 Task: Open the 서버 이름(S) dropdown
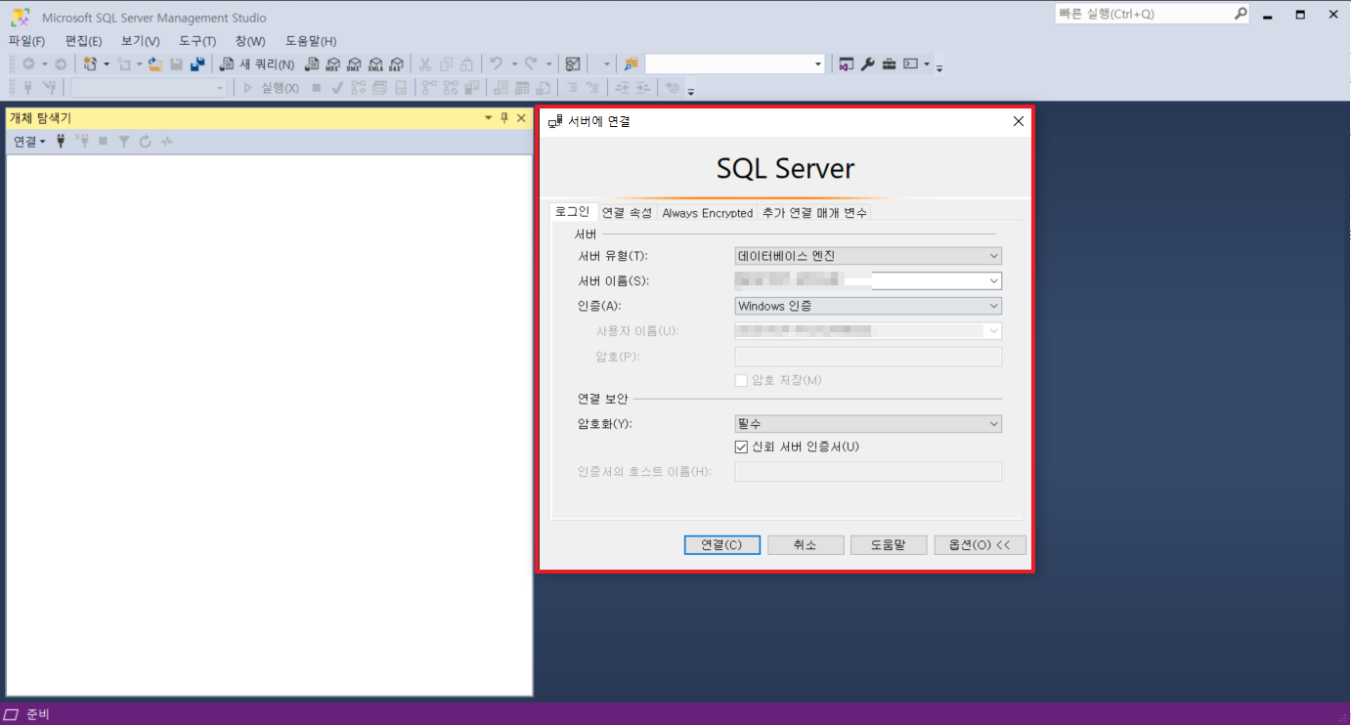pyautogui.click(x=993, y=281)
